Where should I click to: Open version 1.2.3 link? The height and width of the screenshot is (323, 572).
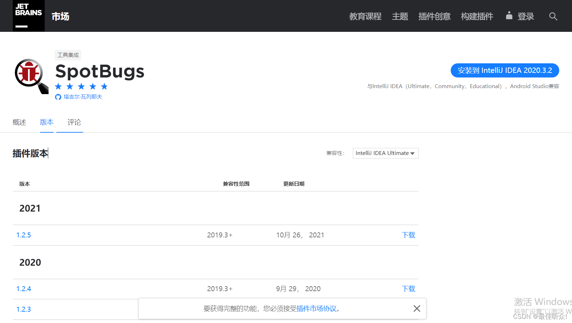pos(24,310)
